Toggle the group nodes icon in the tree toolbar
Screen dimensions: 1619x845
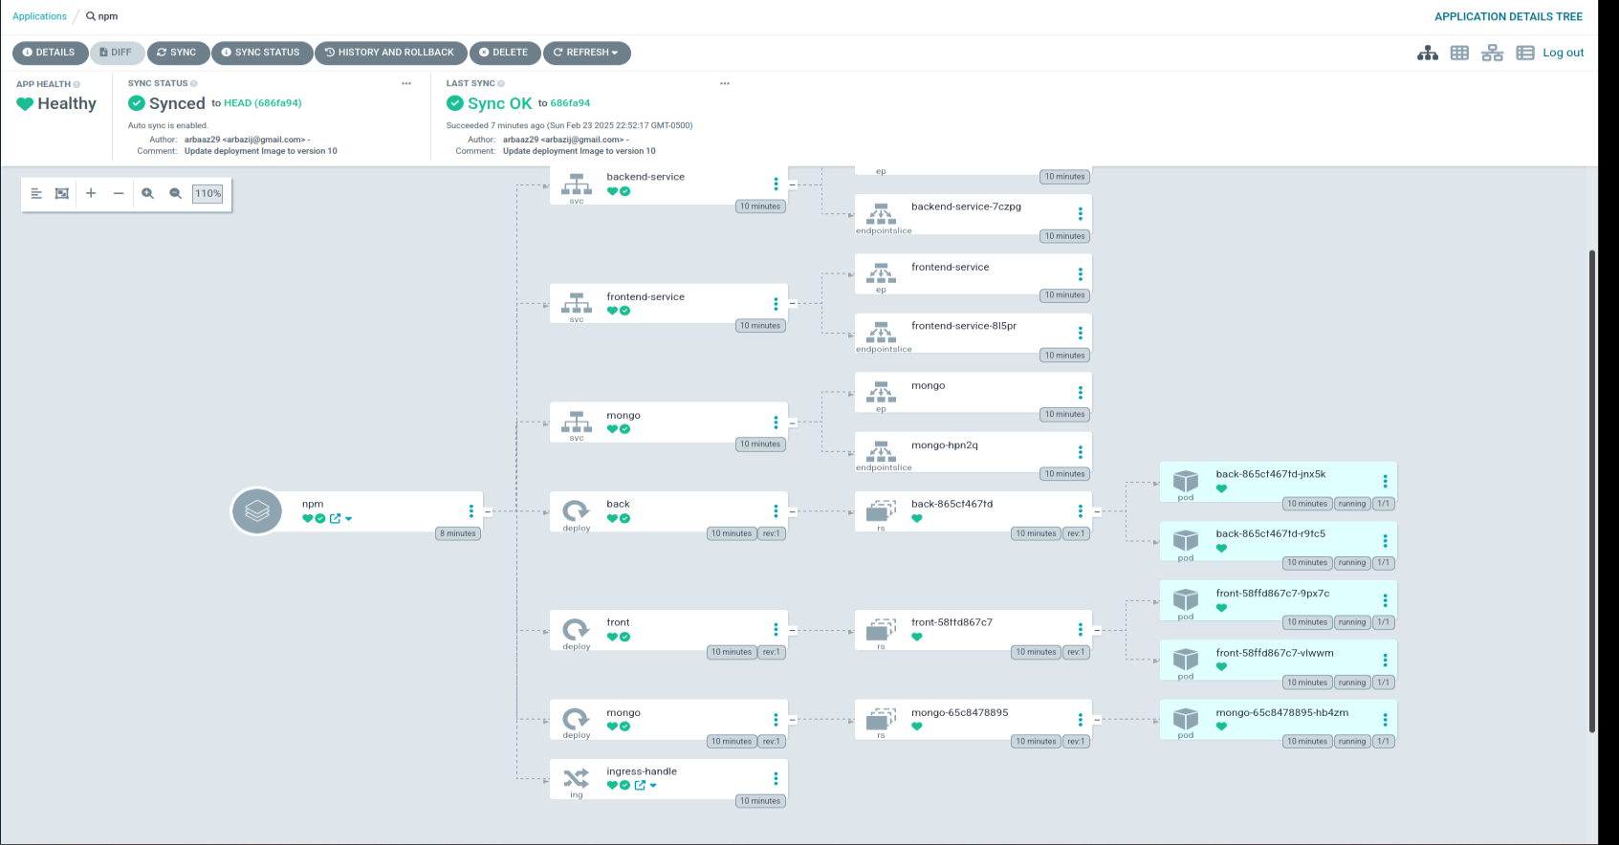[x=62, y=193]
